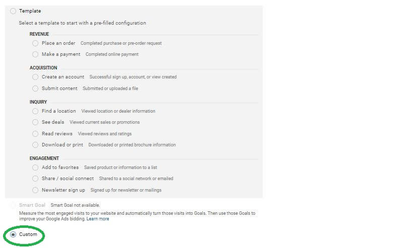Select the Template radio button
The width and height of the screenshot is (399, 248).
(13, 11)
